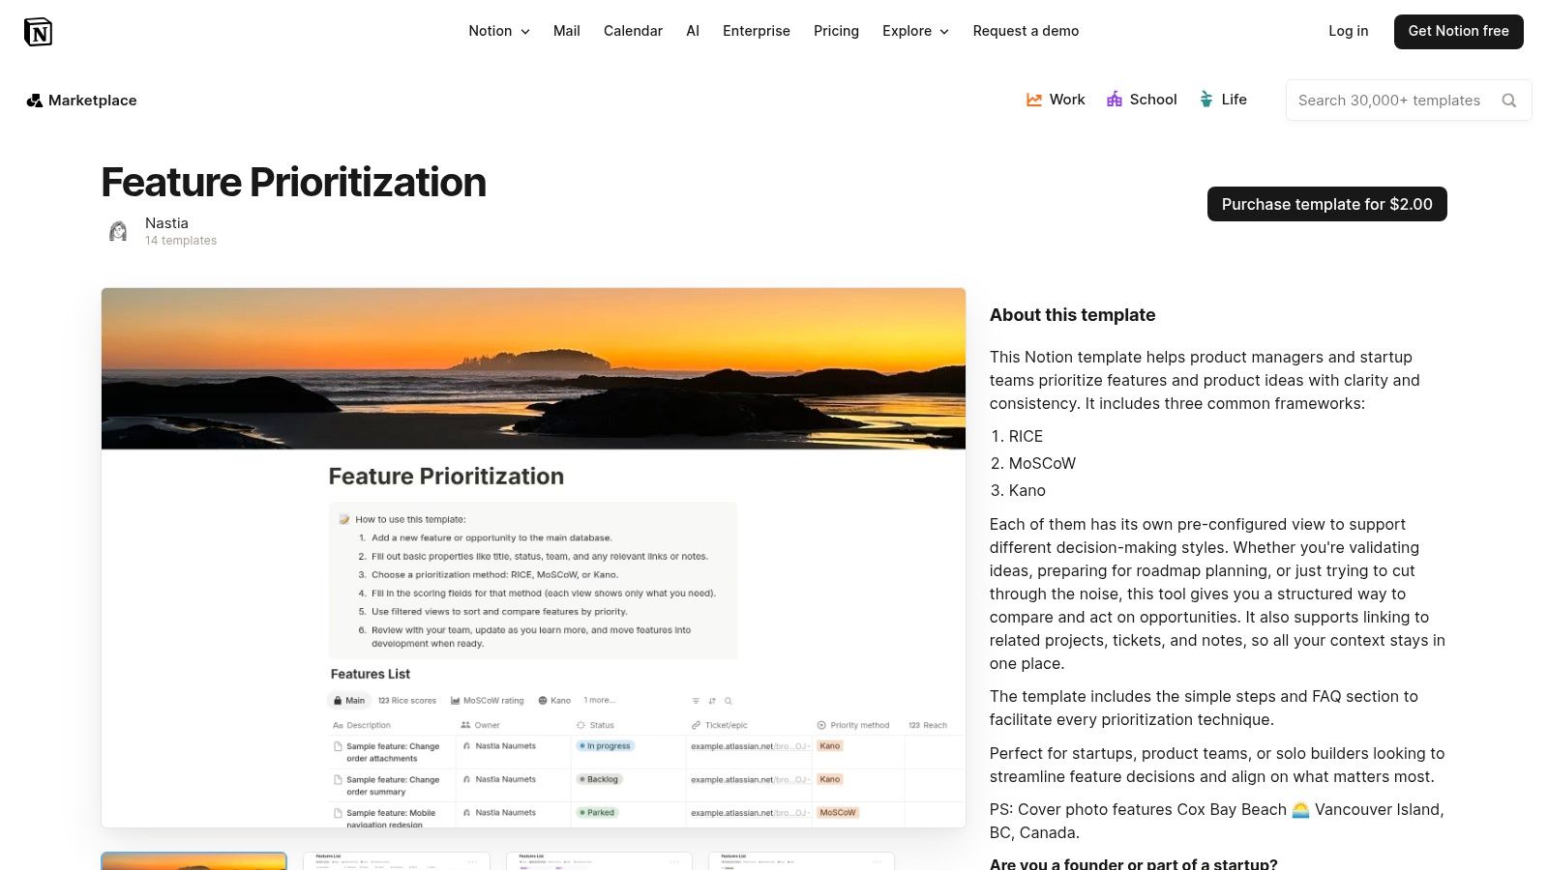Open the '1 more...' view selector
Viewport: 1548px width, 870px height.
(600, 700)
